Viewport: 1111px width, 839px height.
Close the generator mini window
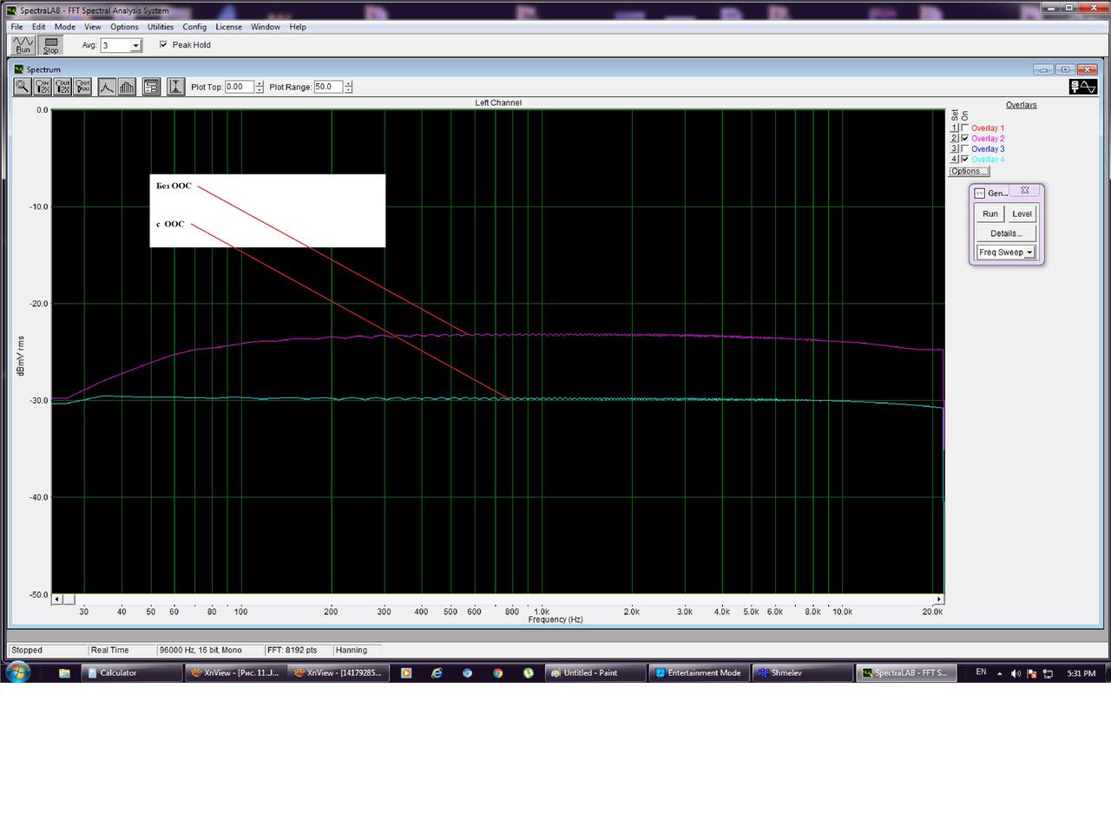pyautogui.click(x=1025, y=190)
